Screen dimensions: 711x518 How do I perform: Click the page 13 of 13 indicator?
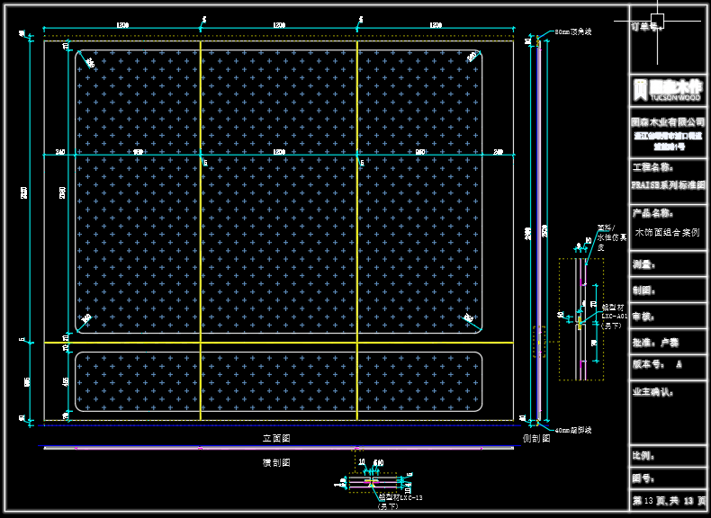click(667, 500)
